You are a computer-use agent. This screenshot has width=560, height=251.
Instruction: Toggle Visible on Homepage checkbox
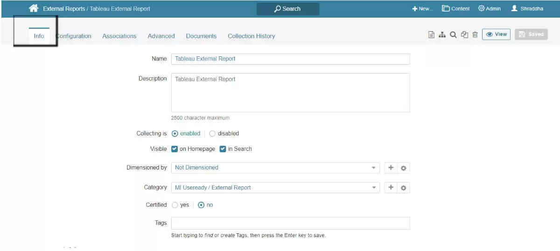[x=175, y=149]
